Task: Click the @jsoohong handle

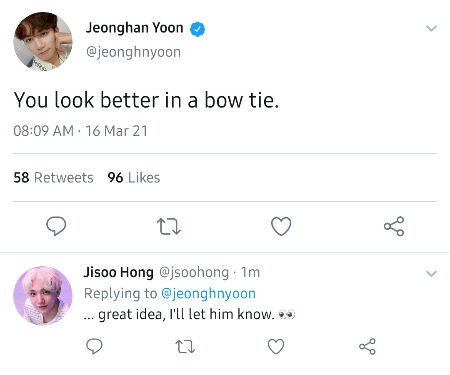Action: [x=194, y=272]
